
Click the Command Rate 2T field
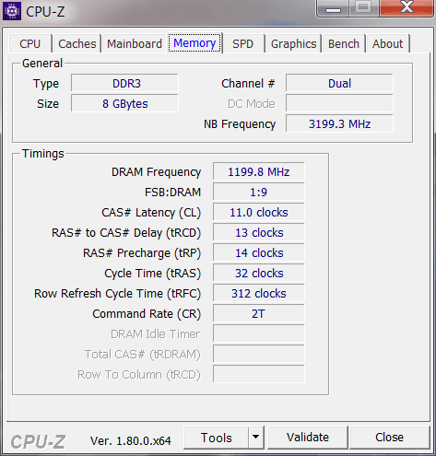point(259,313)
